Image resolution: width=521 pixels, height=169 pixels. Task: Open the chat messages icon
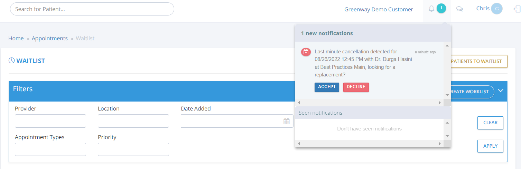tap(459, 9)
